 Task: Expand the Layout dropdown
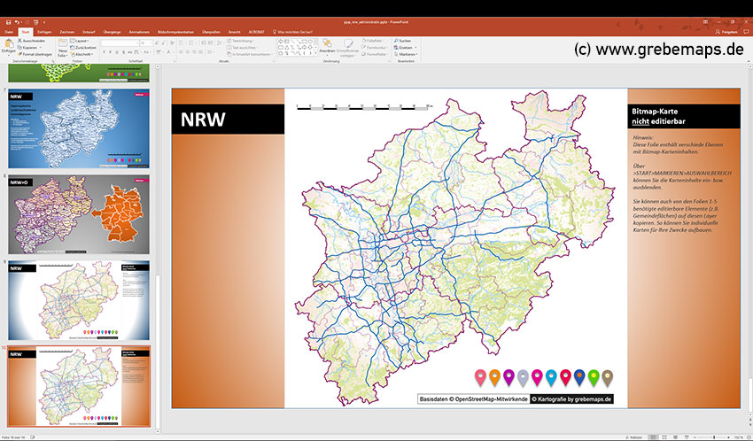click(82, 41)
